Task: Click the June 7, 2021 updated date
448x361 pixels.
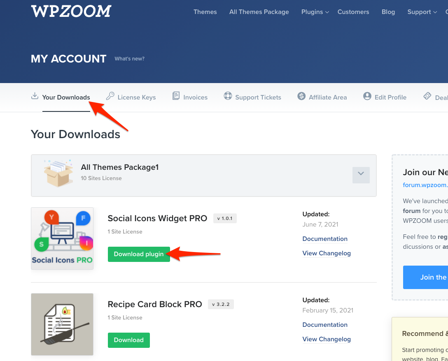Action: (x=320, y=224)
